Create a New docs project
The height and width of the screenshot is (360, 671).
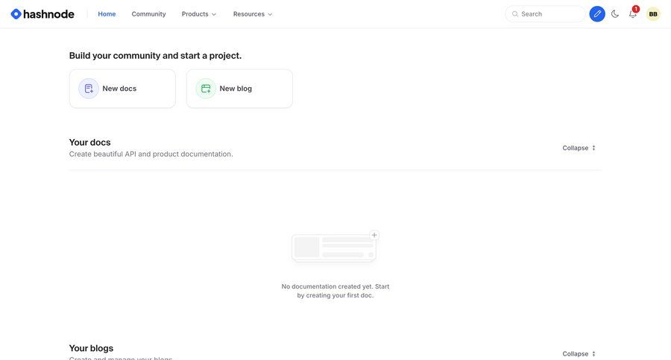(122, 89)
